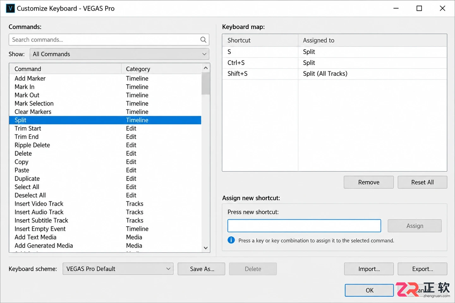The width and height of the screenshot is (455, 303).
Task: Select the Trim Start command
Action: click(x=105, y=128)
